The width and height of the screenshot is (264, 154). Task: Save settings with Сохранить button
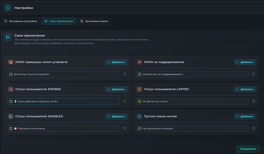click(x=248, y=149)
